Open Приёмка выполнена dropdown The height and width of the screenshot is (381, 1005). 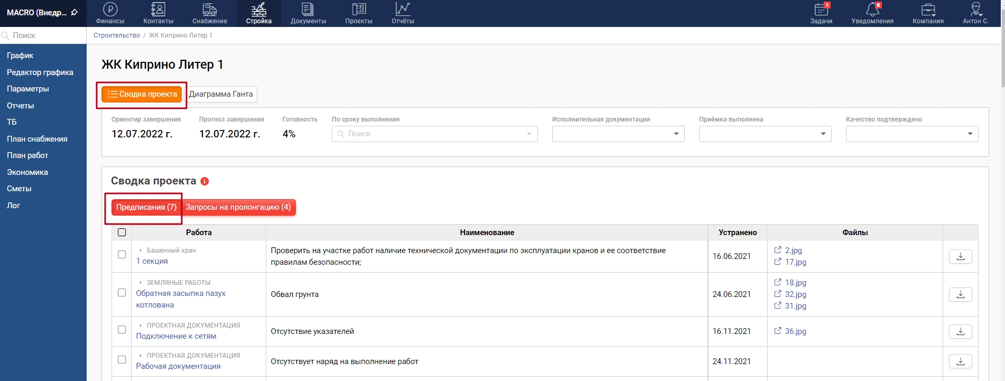[x=765, y=134]
